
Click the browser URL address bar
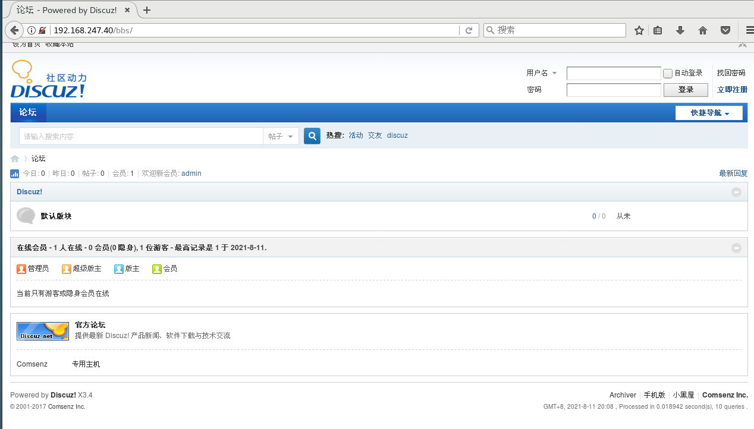(x=256, y=30)
